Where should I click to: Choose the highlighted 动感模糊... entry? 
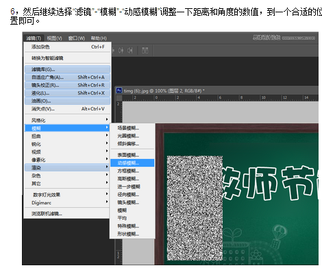[x=132, y=163]
